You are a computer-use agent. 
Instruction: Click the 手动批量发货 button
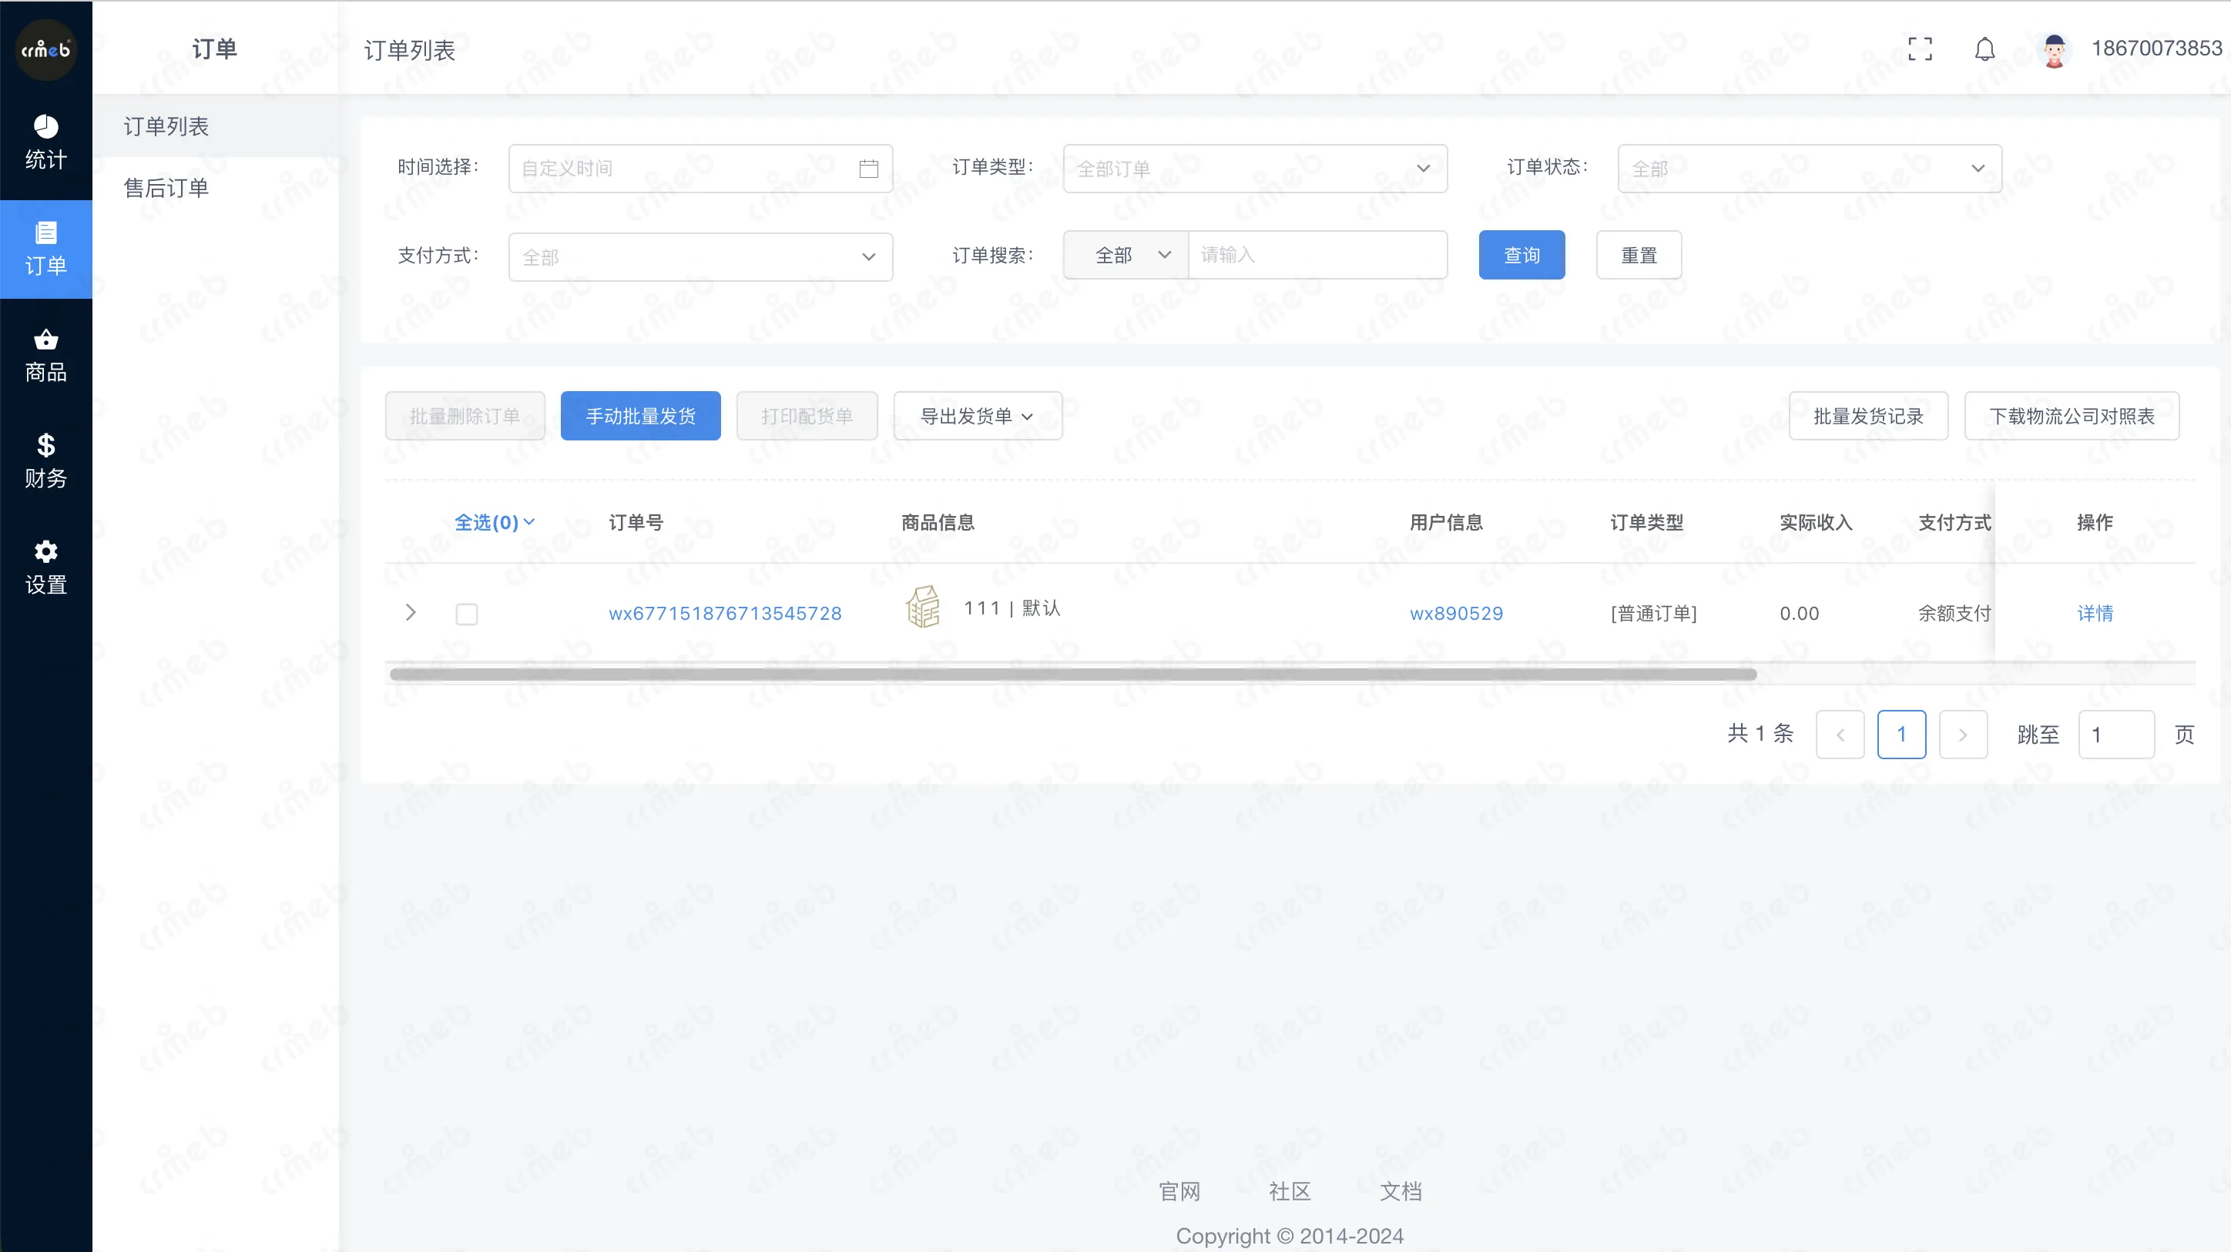point(641,417)
